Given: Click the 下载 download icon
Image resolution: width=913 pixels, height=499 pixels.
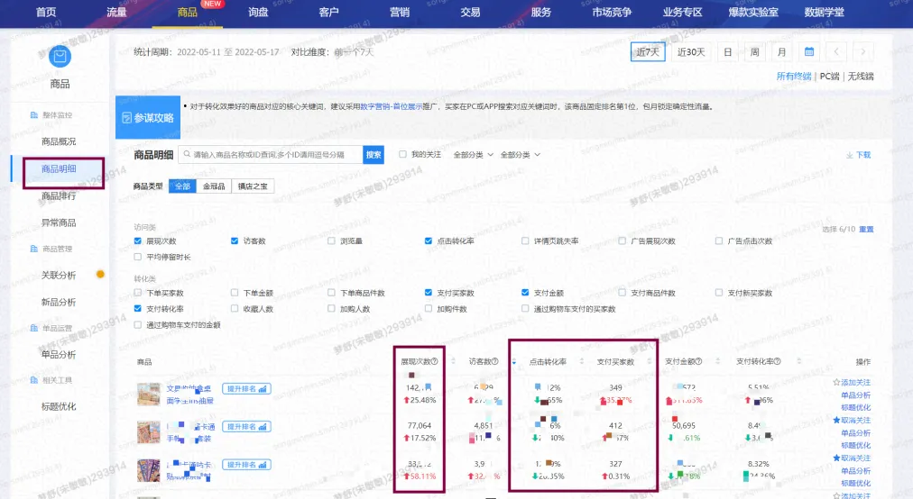Looking at the screenshot, I should (x=850, y=155).
